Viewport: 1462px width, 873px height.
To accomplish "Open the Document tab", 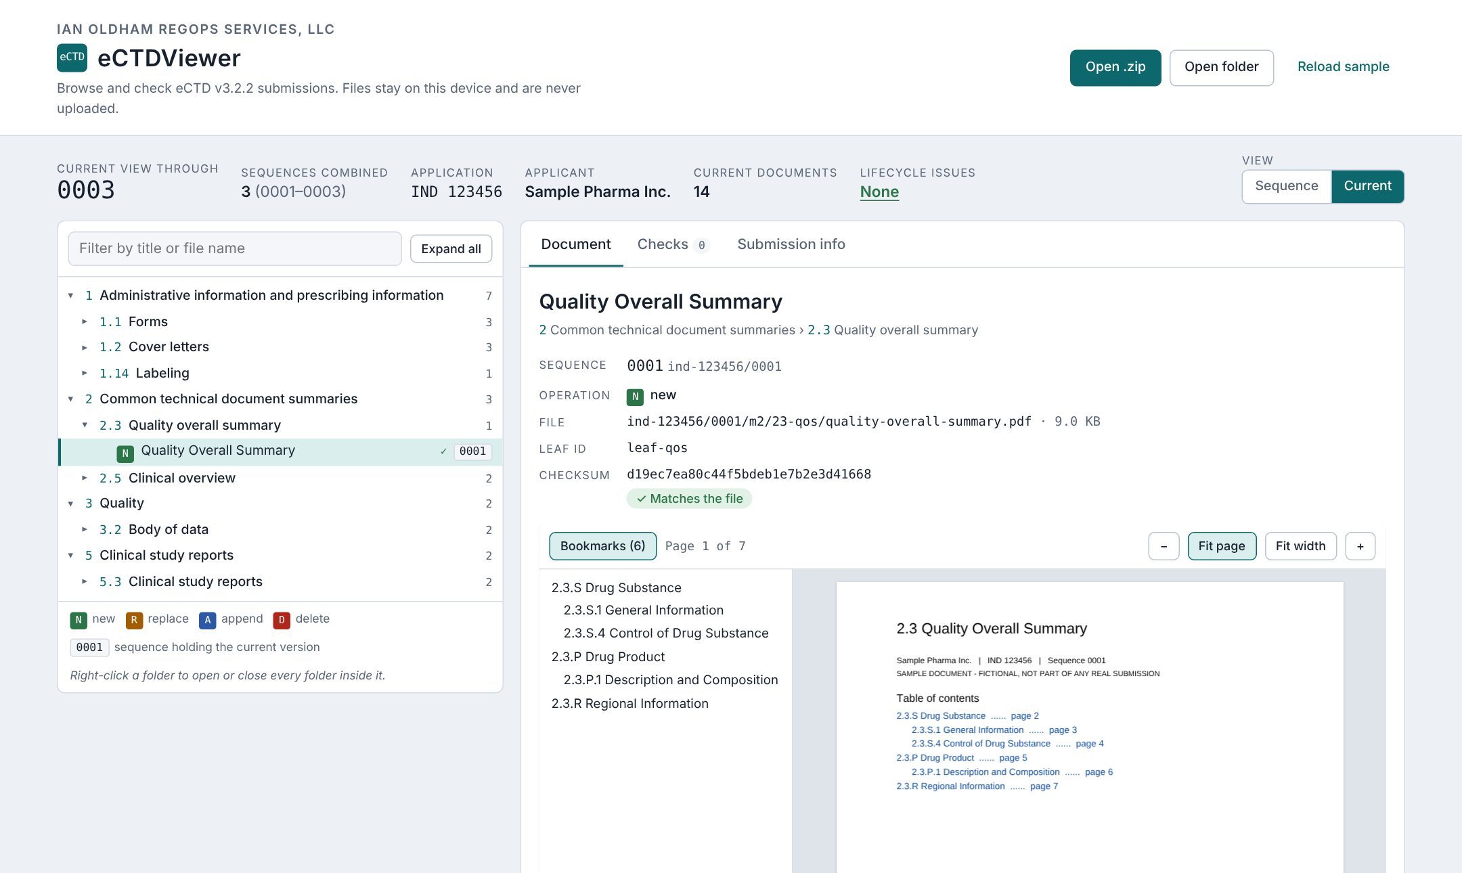I will 575,244.
